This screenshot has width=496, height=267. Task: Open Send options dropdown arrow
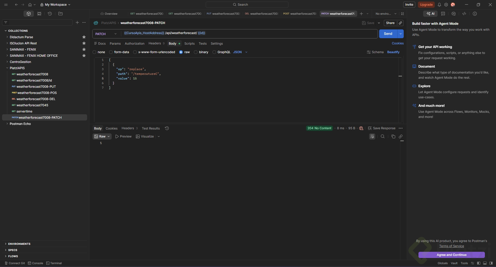click(x=401, y=34)
